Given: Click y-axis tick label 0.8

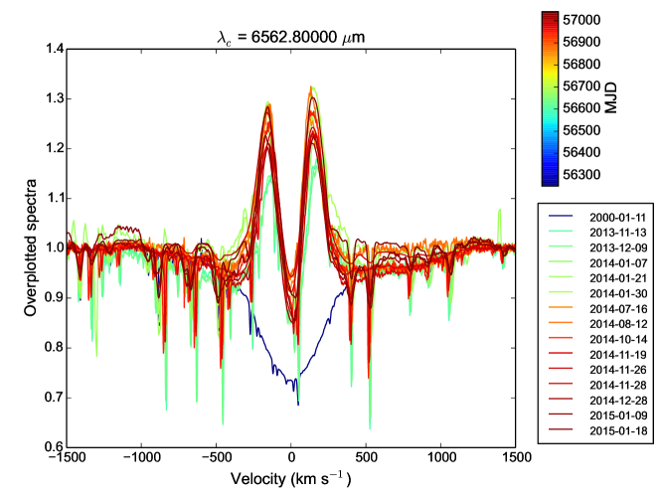Looking at the screenshot, I should point(55,348).
